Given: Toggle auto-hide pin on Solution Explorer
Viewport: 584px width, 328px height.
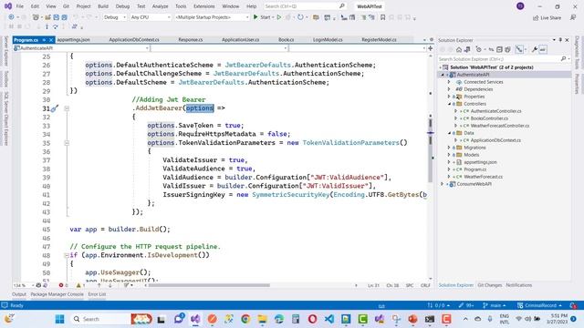Looking at the screenshot, I should 560,40.
